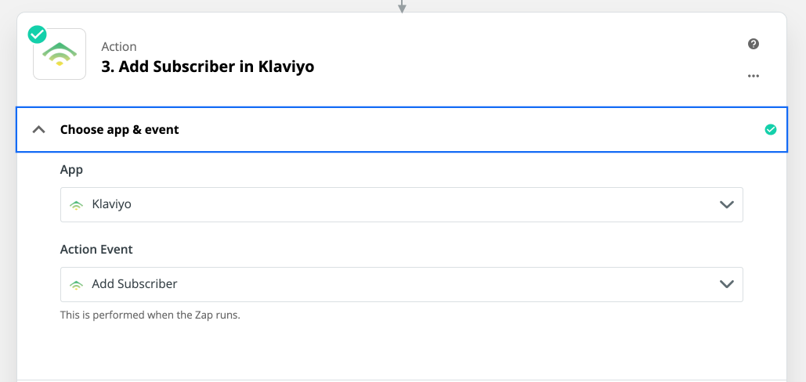This screenshot has height=382, width=806.
Task: Open the help question mark icon
Action: click(754, 44)
